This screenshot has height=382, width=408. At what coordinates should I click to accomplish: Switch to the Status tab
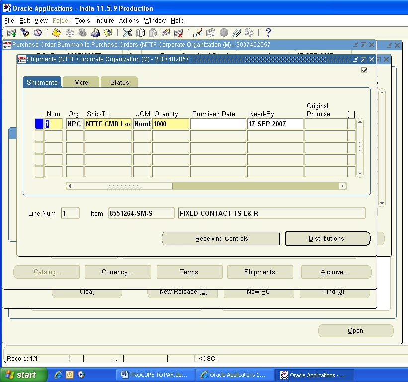click(119, 82)
